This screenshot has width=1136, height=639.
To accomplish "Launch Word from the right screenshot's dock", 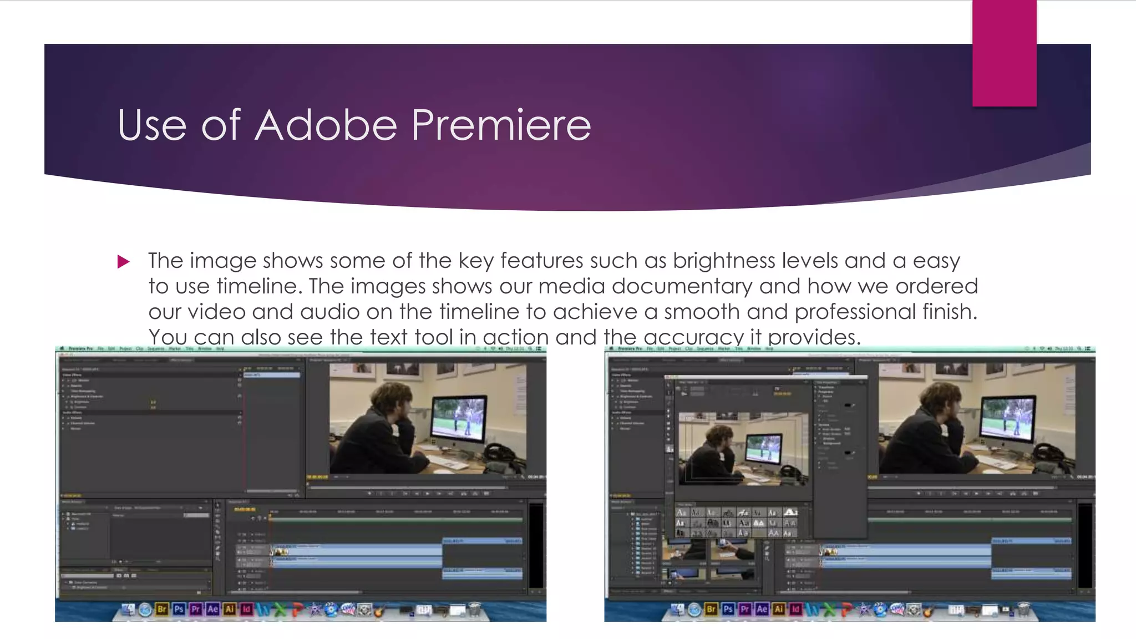I will [812, 610].
